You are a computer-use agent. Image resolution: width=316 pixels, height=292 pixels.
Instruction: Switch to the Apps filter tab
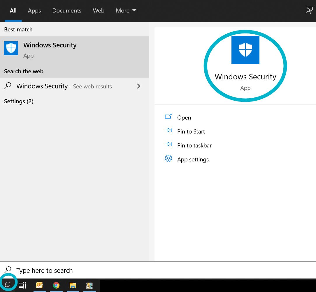click(34, 10)
